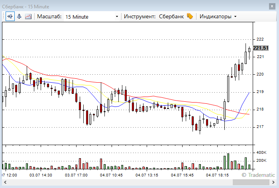Click the horizontal scrollbar thumb

251,182
